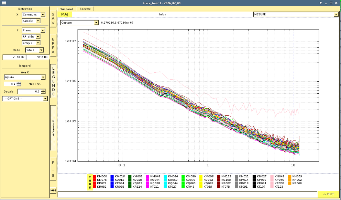This screenshot has height=200, width=341.
Task: Click the -> PLOT button
Action: click(328, 194)
